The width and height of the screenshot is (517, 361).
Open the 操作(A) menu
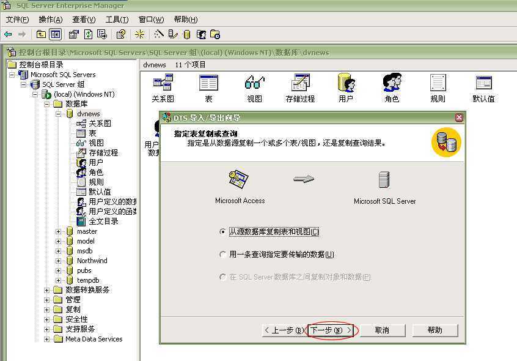tap(51, 20)
